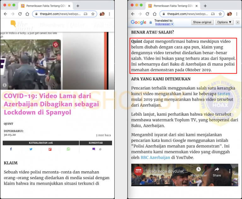Click red Quint badge on article image
Viewport: 242px width, 199px height.
(55, 45)
